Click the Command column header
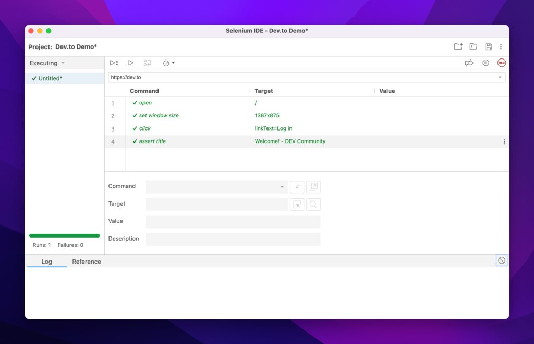The height and width of the screenshot is (344, 534). 144,91
